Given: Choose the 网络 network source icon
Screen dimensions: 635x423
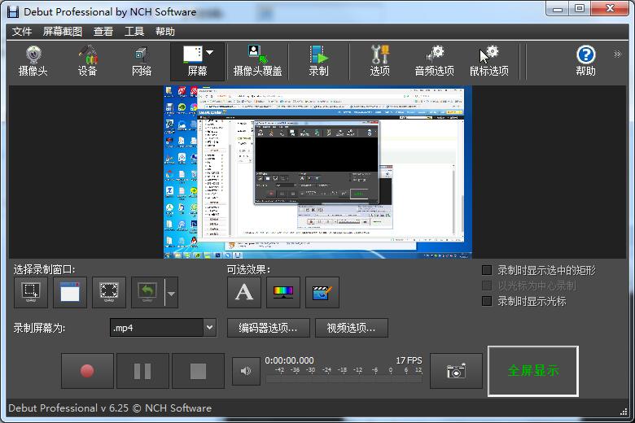Looking at the screenshot, I should (142, 61).
